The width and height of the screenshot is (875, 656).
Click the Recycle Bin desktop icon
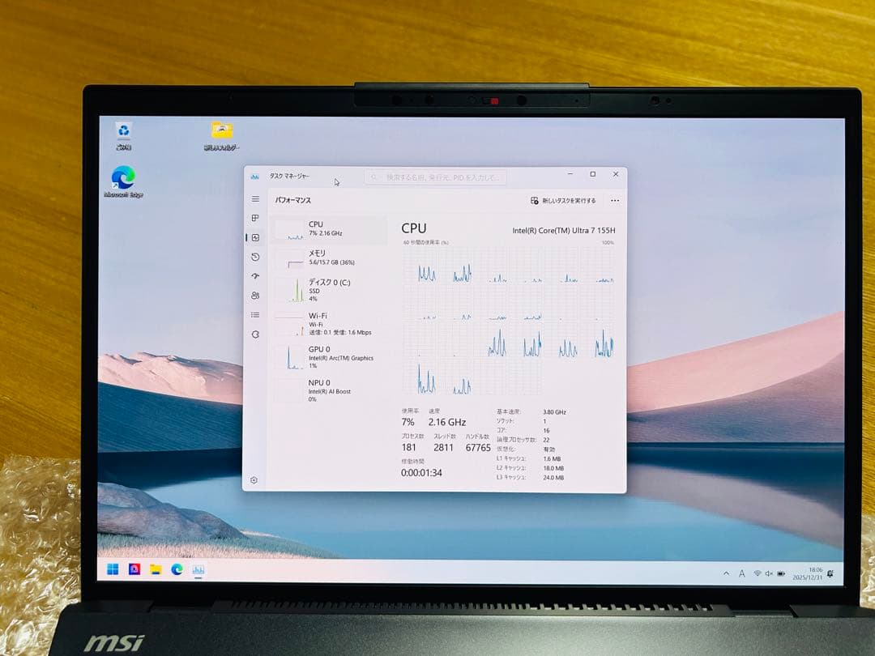click(123, 134)
